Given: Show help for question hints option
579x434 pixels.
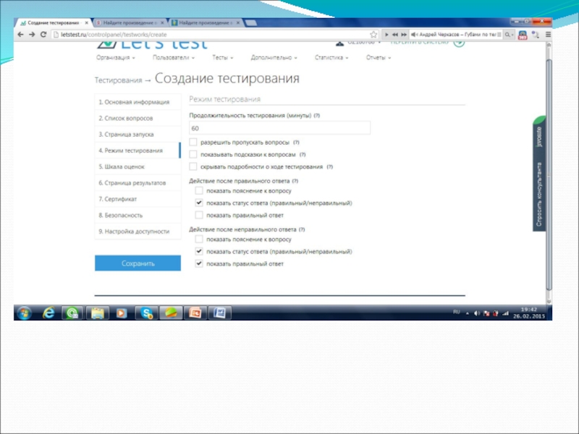Looking at the screenshot, I should pyautogui.click(x=303, y=155).
